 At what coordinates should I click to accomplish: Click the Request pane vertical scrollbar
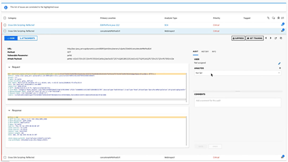pyautogui.click(x=186, y=87)
